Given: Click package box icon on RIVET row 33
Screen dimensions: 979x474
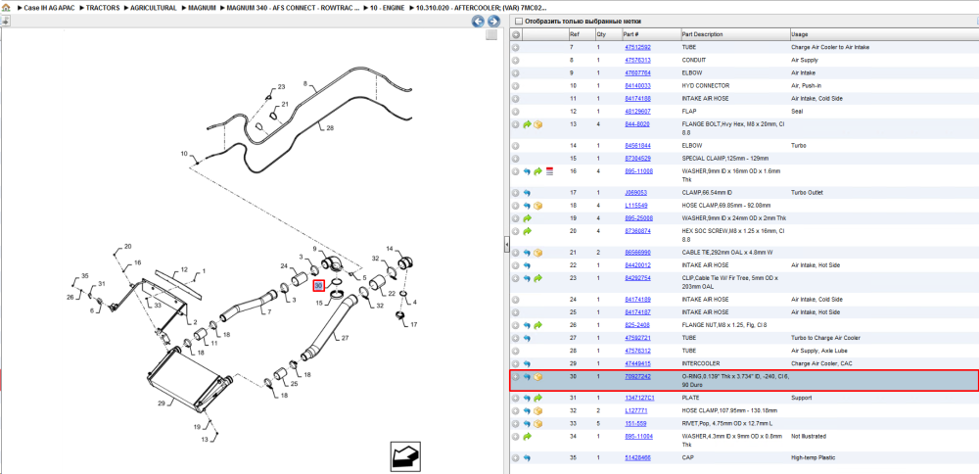Looking at the screenshot, I should pyautogui.click(x=537, y=423).
